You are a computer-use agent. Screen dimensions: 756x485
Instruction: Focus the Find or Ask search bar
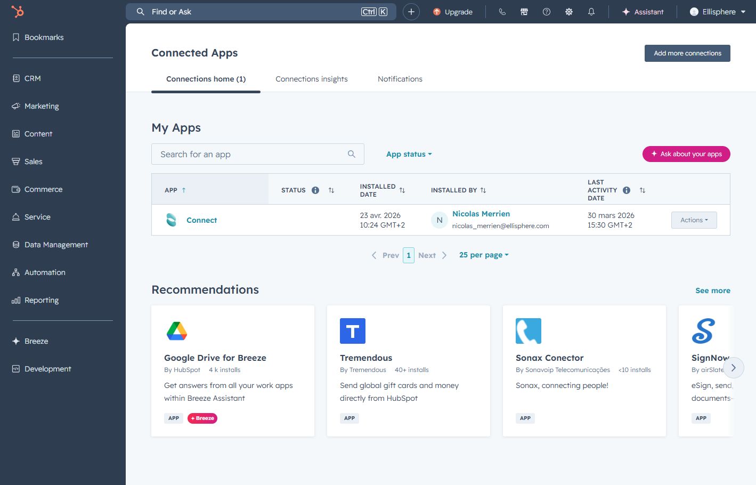click(261, 12)
